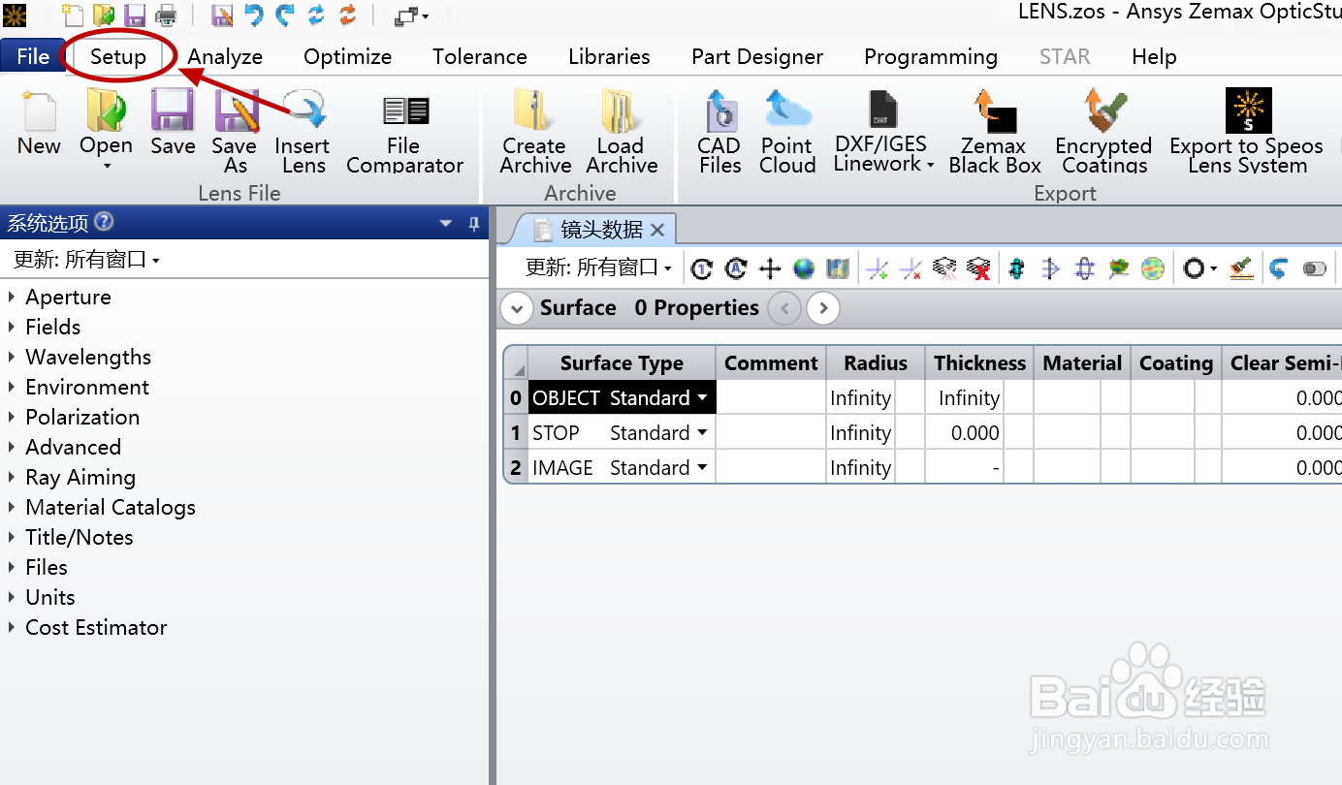
Task: Open DXF/IGES Linework dropdown
Action: click(x=882, y=131)
